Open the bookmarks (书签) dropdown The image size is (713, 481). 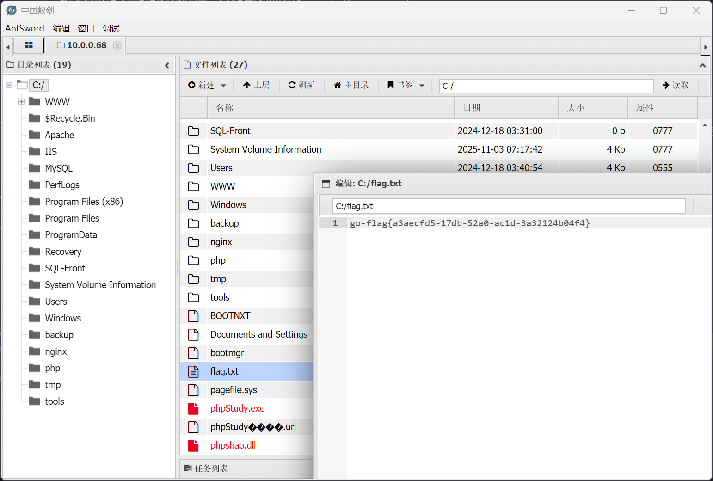tap(406, 85)
